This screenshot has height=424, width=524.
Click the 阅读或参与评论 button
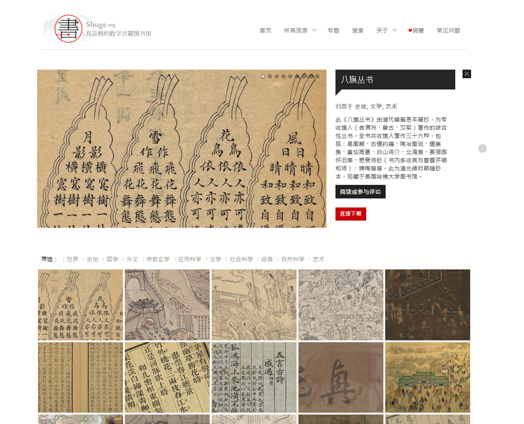pos(360,192)
